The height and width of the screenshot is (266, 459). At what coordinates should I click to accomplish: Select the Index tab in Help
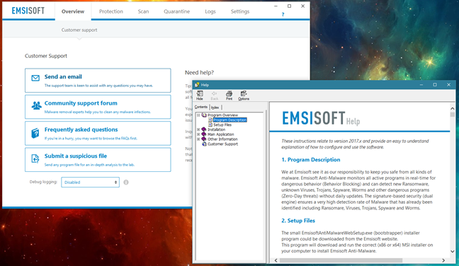tap(215, 108)
